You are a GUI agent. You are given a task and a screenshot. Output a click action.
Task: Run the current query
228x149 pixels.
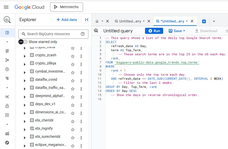point(154,31)
